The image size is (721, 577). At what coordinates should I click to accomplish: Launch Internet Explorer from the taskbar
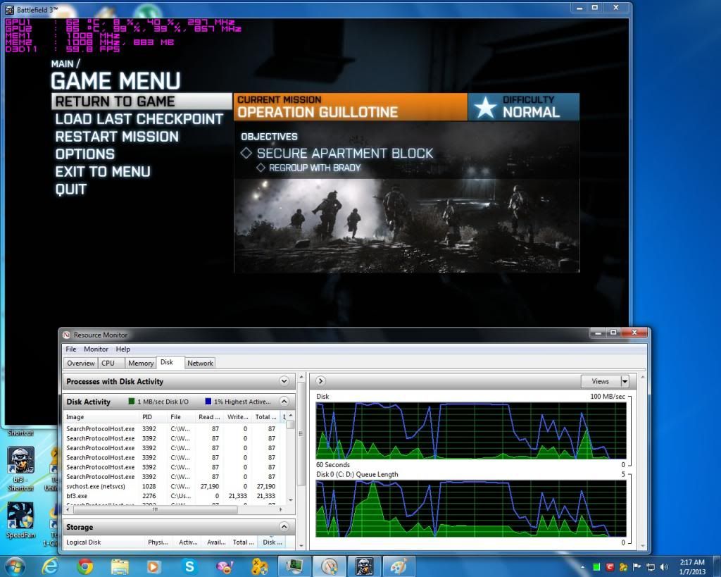50,566
